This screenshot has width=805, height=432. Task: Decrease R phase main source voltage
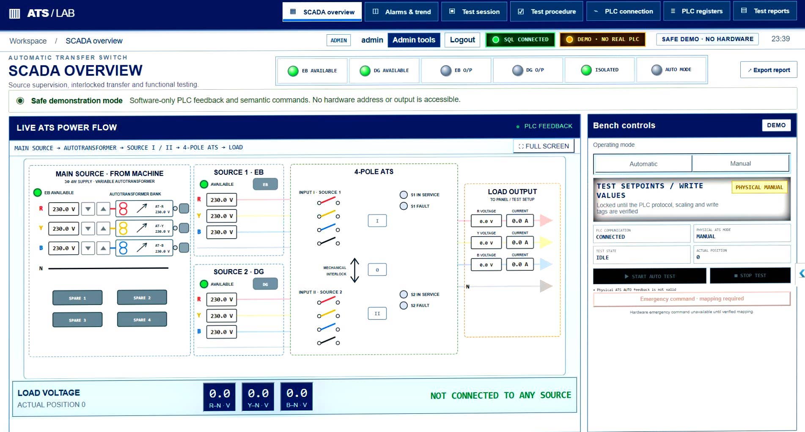point(88,209)
